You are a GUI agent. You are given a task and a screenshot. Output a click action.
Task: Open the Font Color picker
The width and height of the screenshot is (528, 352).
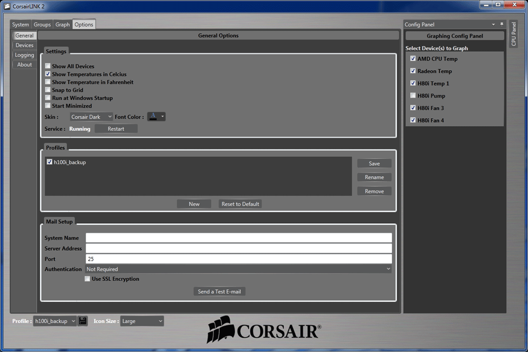(x=157, y=117)
